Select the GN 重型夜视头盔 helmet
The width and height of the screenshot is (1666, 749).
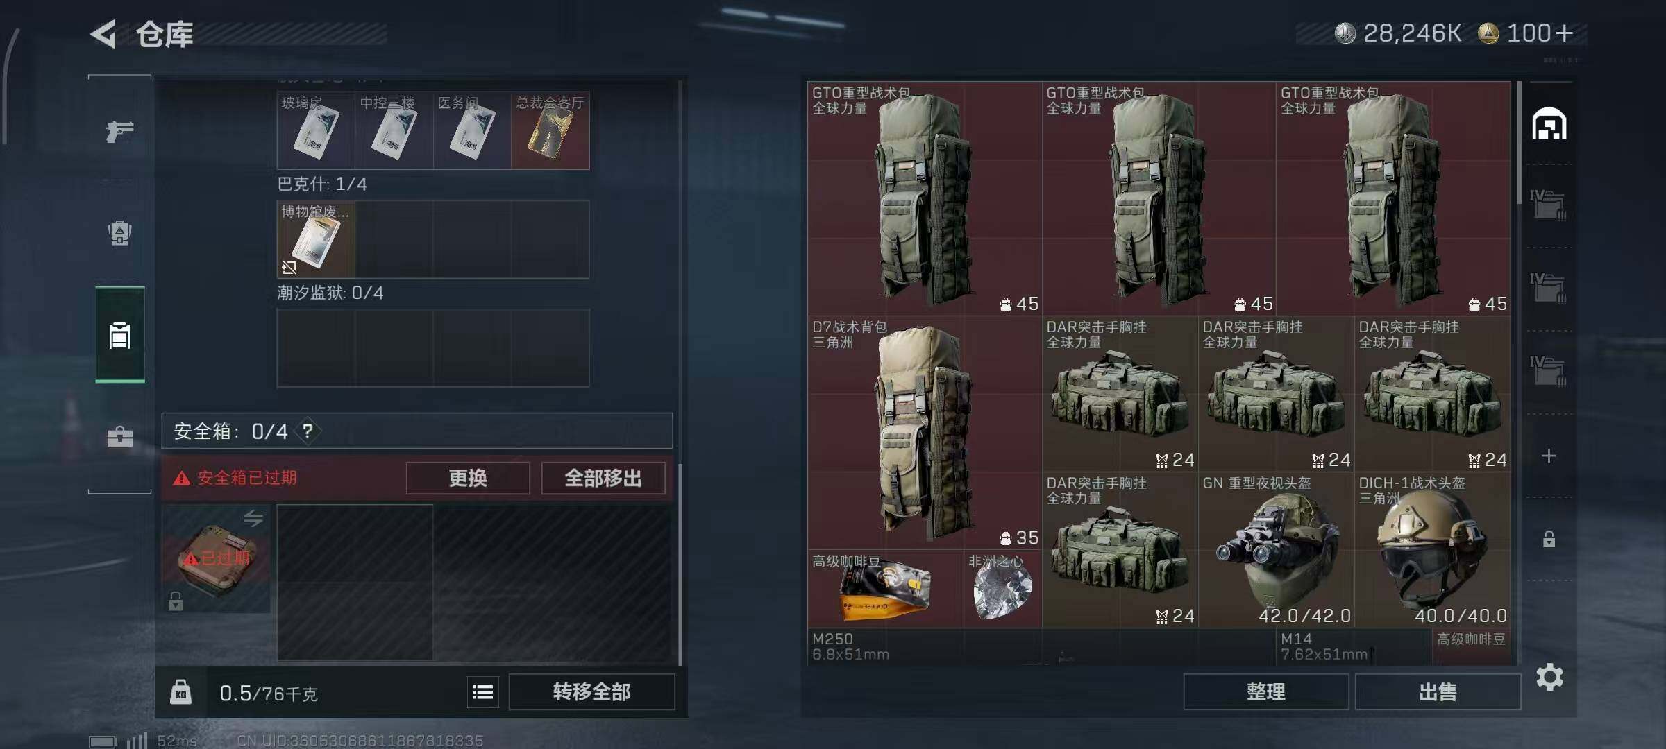click(1276, 550)
